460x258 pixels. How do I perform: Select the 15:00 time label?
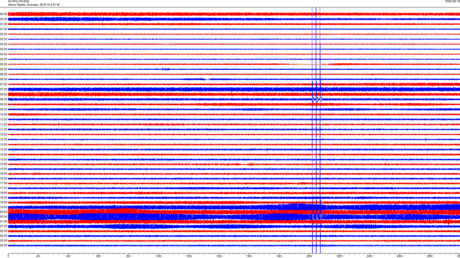coord(3,164)
